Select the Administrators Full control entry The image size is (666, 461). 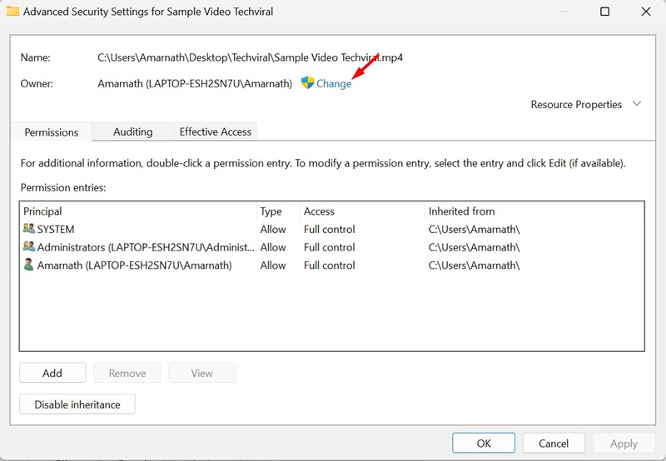click(329, 247)
